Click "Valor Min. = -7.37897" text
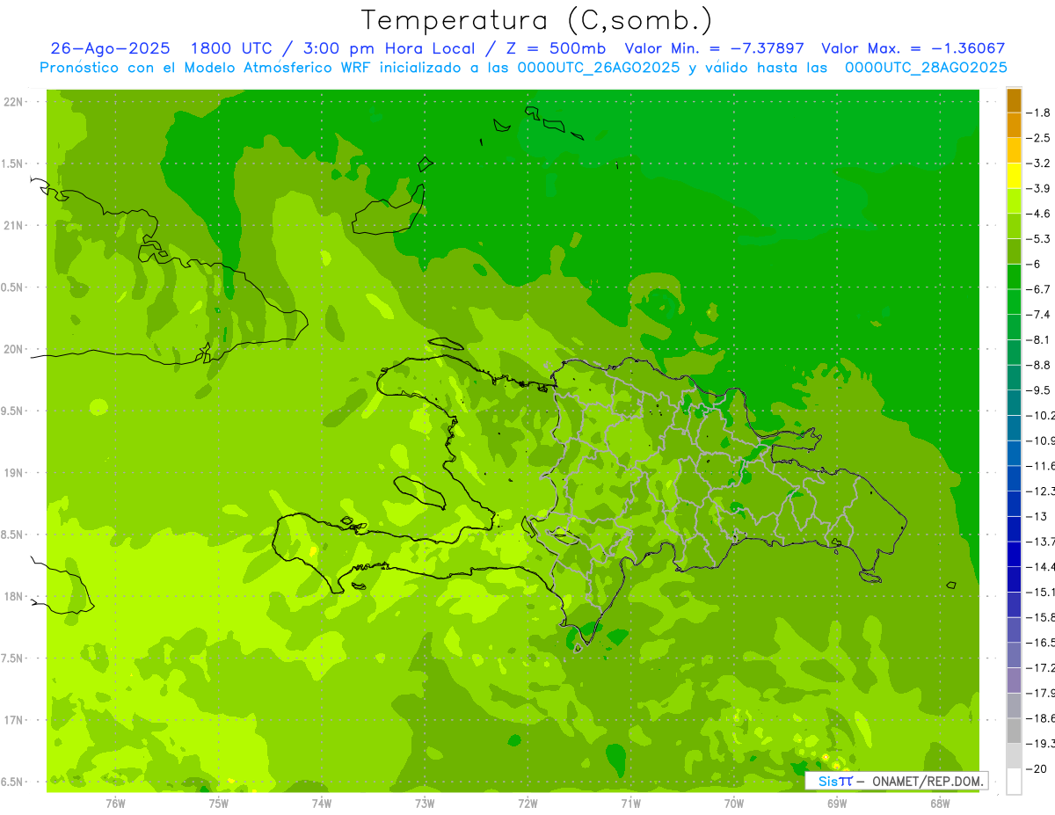The width and height of the screenshot is (1055, 815). pos(714,48)
